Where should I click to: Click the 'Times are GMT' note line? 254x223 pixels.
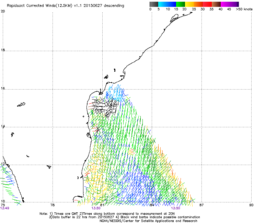(x=107, y=214)
